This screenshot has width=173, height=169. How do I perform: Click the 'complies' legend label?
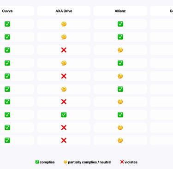click(47, 162)
